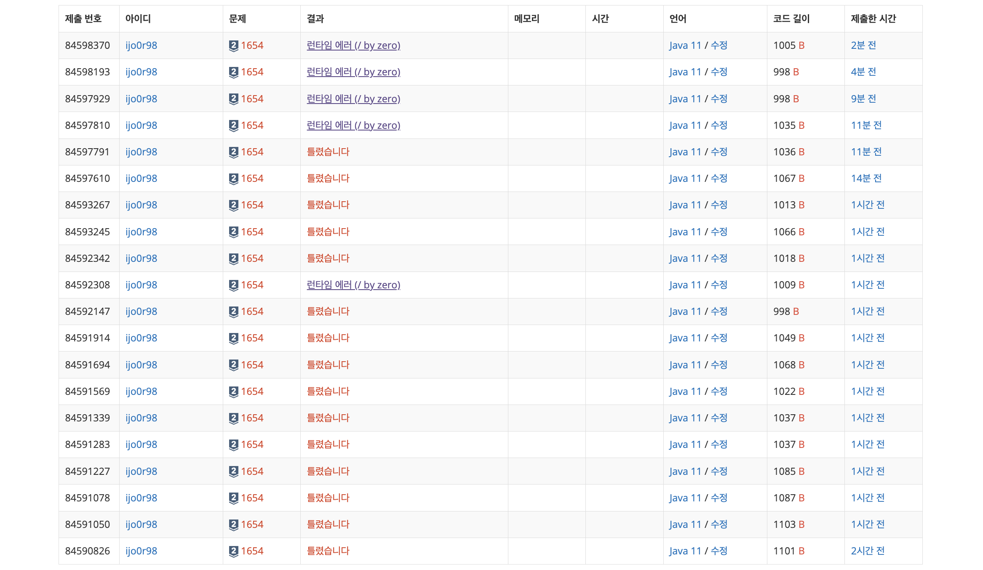Click the tier badge icon for submission 84598370
Viewport: 983px width, 570px height.
coord(233,45)
